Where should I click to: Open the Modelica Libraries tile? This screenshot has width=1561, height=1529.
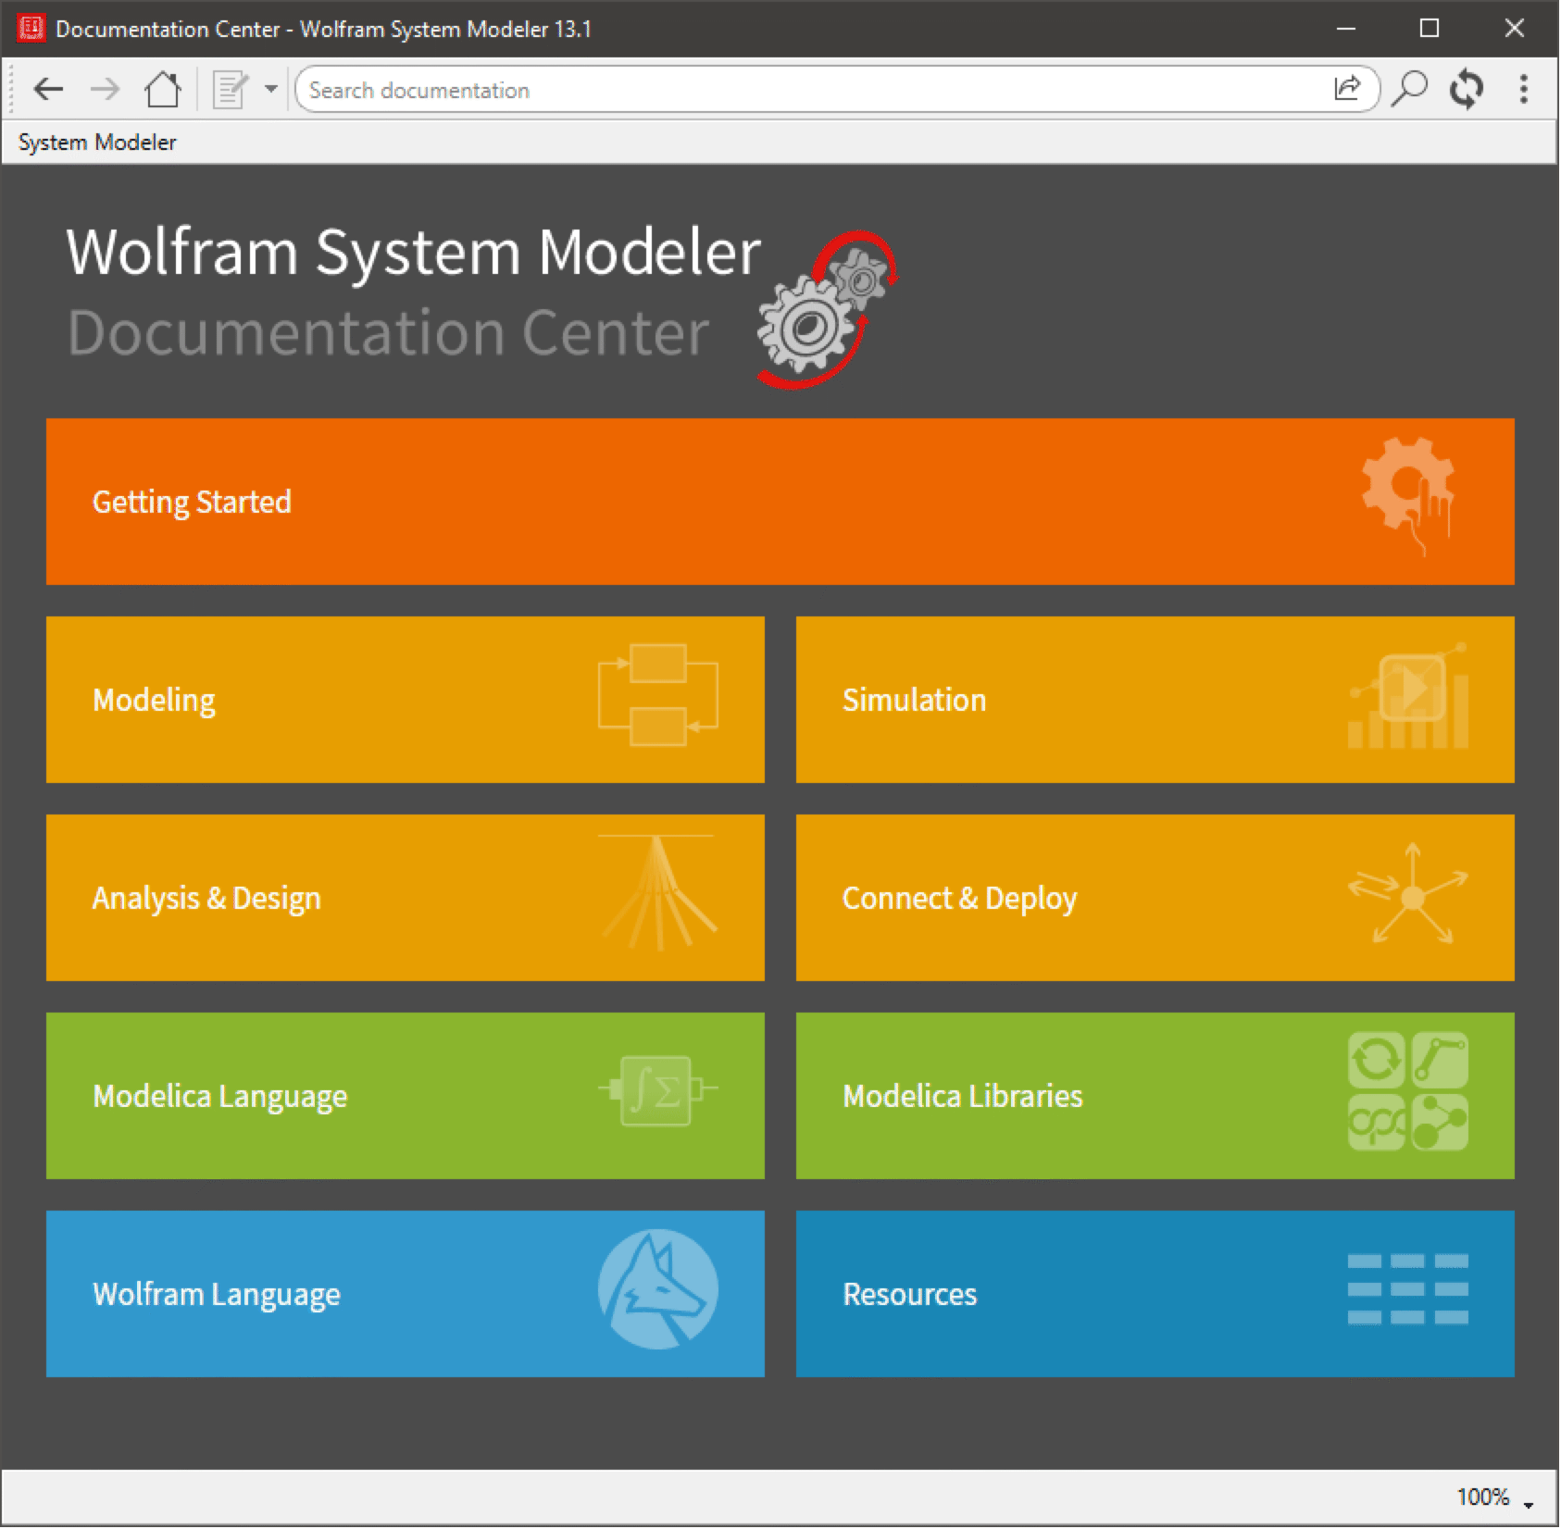pos(1155,1096)
